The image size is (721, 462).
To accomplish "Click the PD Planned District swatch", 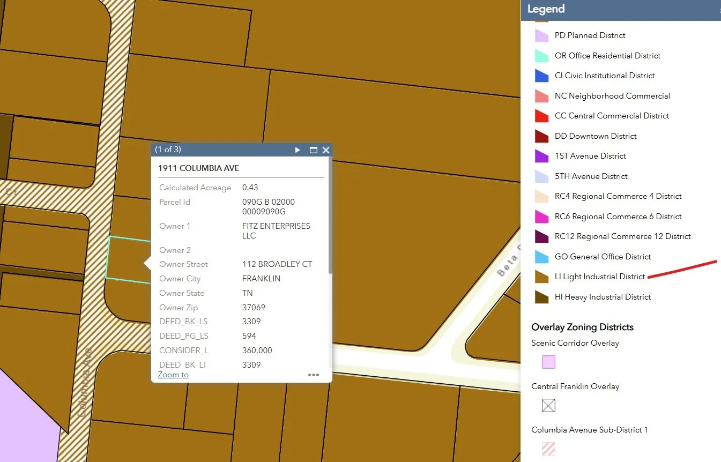I will click(x=542, y=36).
